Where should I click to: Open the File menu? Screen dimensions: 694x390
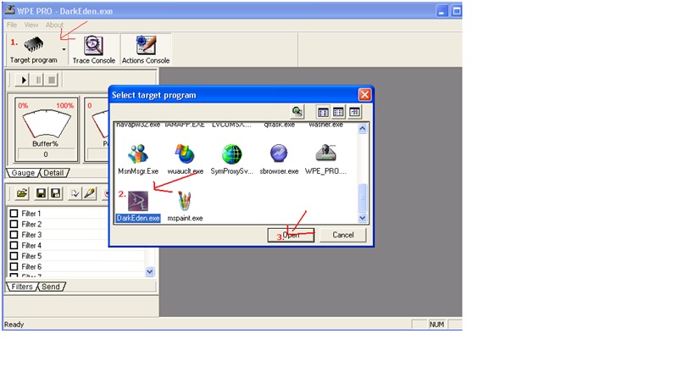click(x=12, y=25)
